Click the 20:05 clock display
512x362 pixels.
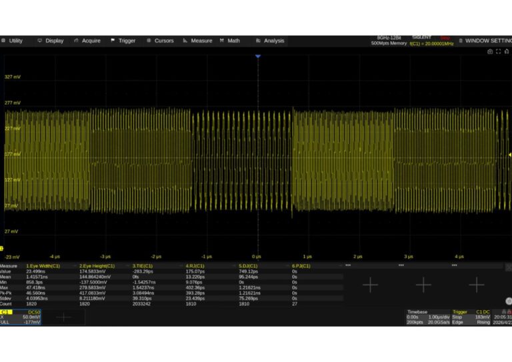pos(503,317)
